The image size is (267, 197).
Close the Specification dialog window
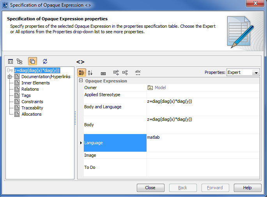coord(255,3)
